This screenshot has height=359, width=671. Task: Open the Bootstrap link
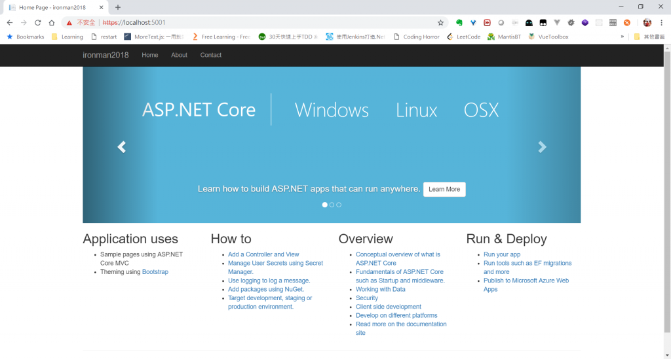pyautogui.click(x=155, y=272)
